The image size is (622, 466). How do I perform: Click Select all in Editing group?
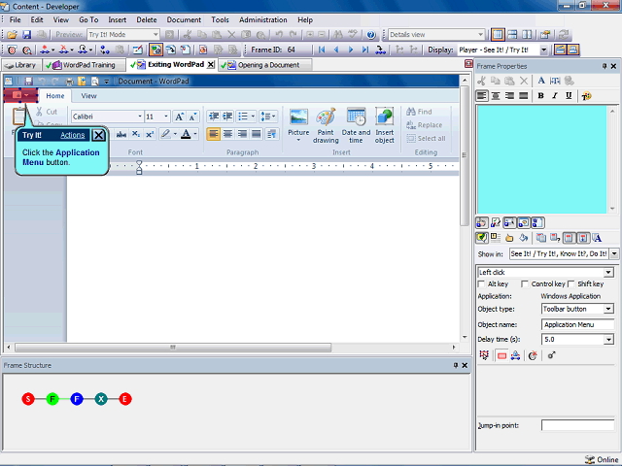(x=426, y=138)
